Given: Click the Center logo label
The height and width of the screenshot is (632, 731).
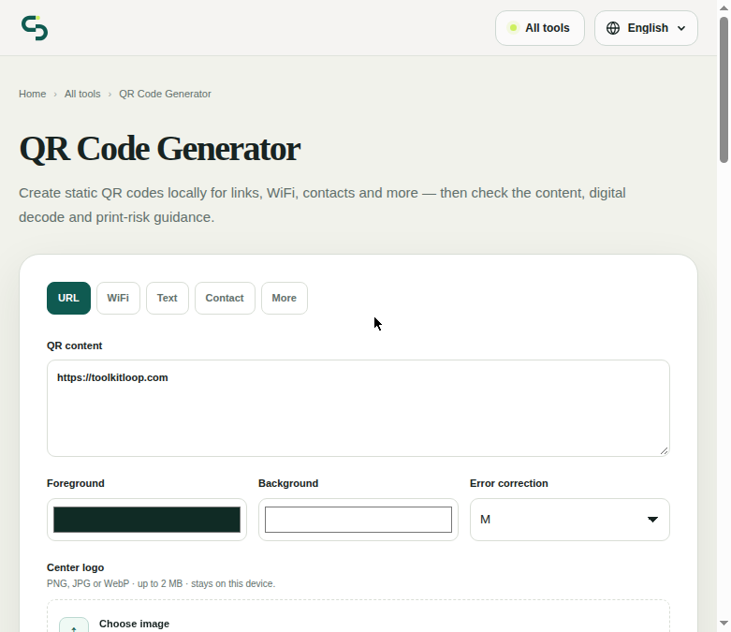Looking at the screenshot, I should pos(75,567).
